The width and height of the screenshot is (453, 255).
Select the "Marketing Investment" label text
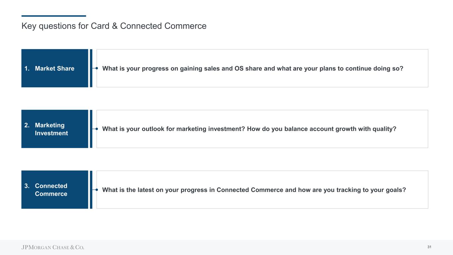point(51,129)
